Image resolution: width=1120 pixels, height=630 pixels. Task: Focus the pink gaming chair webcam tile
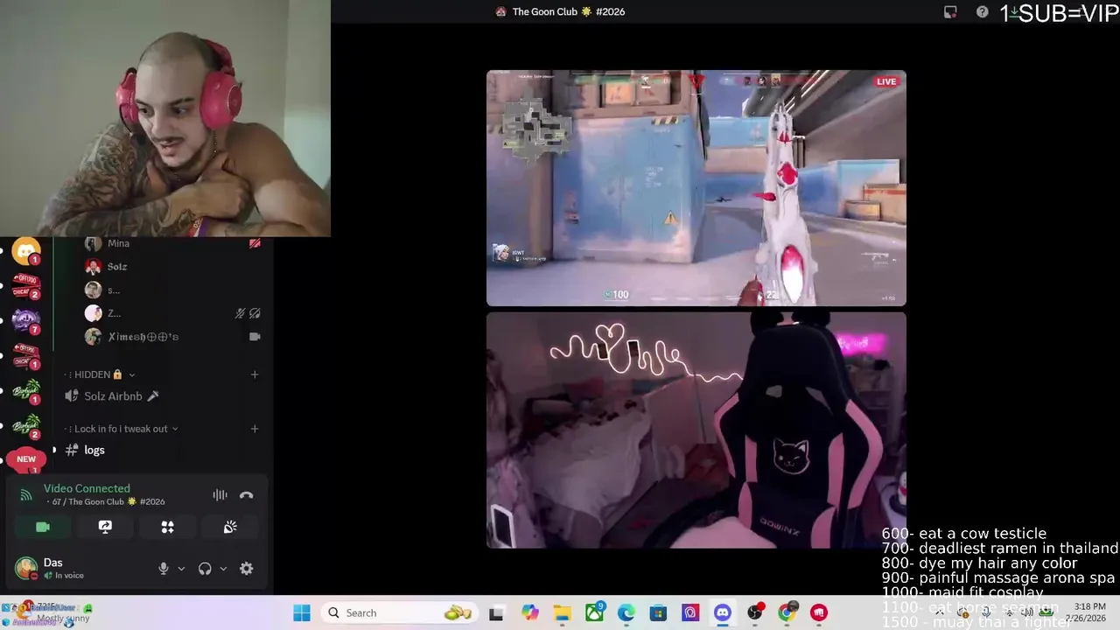click(696, 430)
